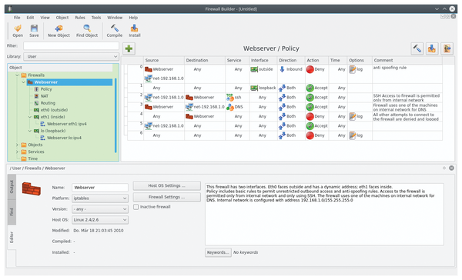This screenshot has width=462, height=280.
Task: Select Webserver:eth1:ipv4 address in tree
Action: pos(66,124)
